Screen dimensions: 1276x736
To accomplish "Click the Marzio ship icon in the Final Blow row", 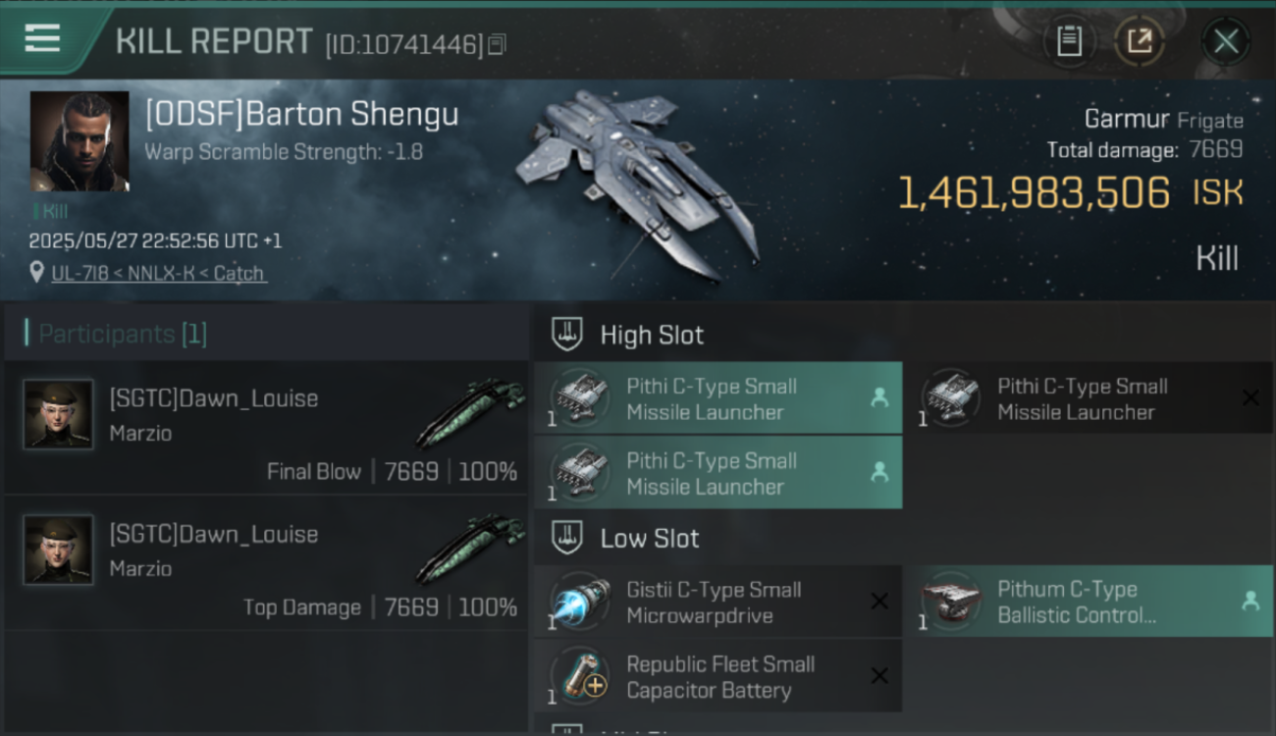I will click(469, 414).
